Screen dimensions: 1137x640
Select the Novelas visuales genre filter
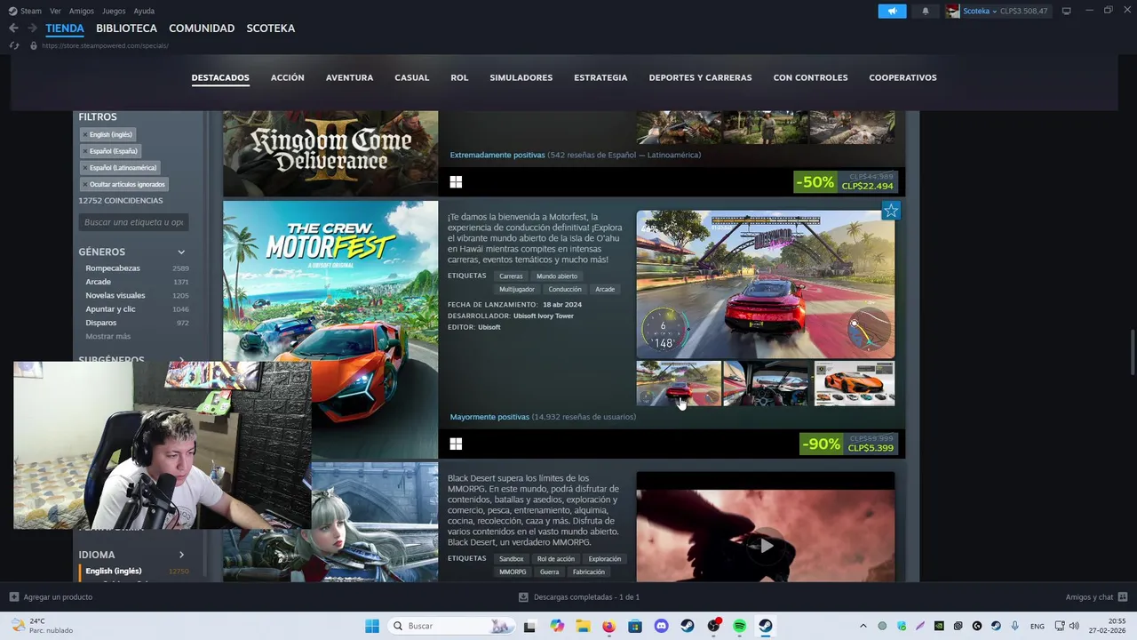click(x=137, y=296)
